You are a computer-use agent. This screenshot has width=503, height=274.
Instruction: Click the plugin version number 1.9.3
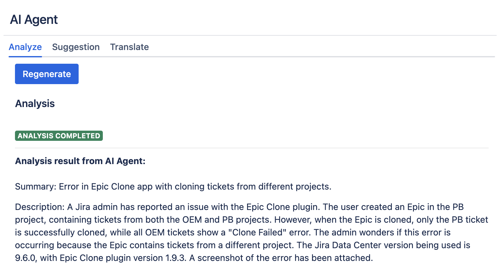tap(176, 258)
